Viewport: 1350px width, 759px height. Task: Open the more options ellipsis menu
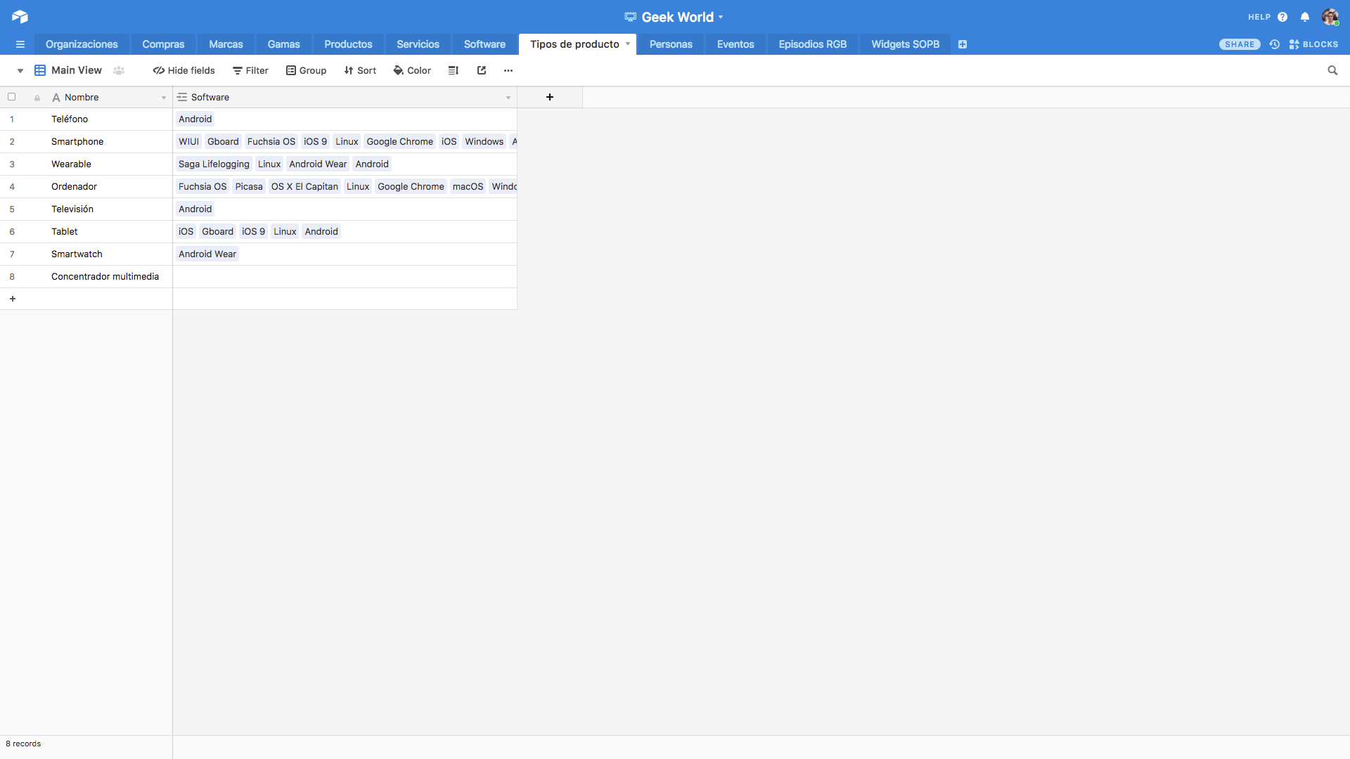pyautogui.click(x=508, y=70)
